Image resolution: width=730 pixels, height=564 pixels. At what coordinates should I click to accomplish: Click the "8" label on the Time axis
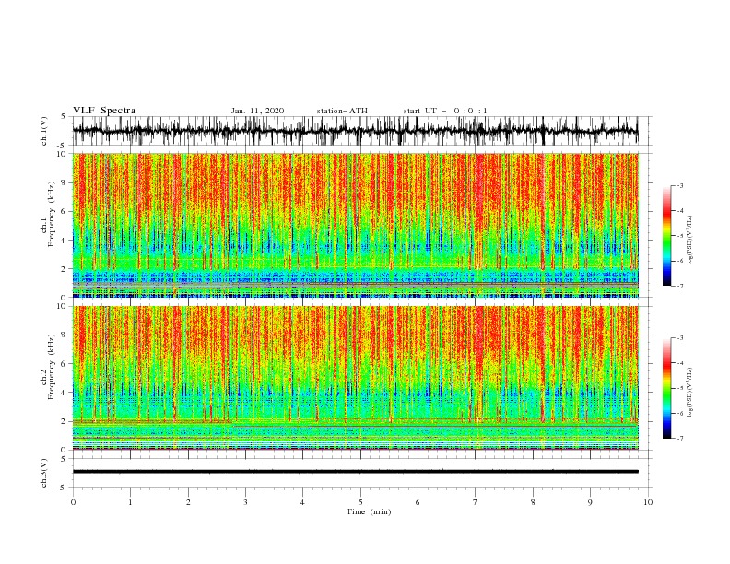[533, 502]
